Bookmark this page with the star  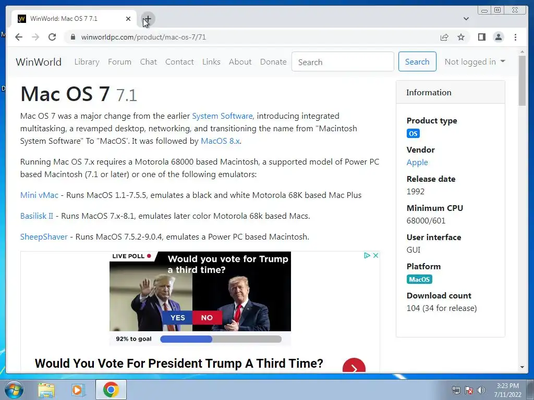click(x=461, y=37)
